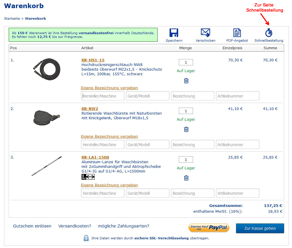The width and height of the screenshot is (292, 248).
Task: Click the Verschicken envelope icon
Action: [x=205, y=33]
